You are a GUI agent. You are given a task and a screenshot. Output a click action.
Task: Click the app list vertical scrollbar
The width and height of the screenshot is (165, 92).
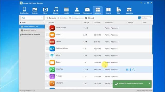(153, 39)
